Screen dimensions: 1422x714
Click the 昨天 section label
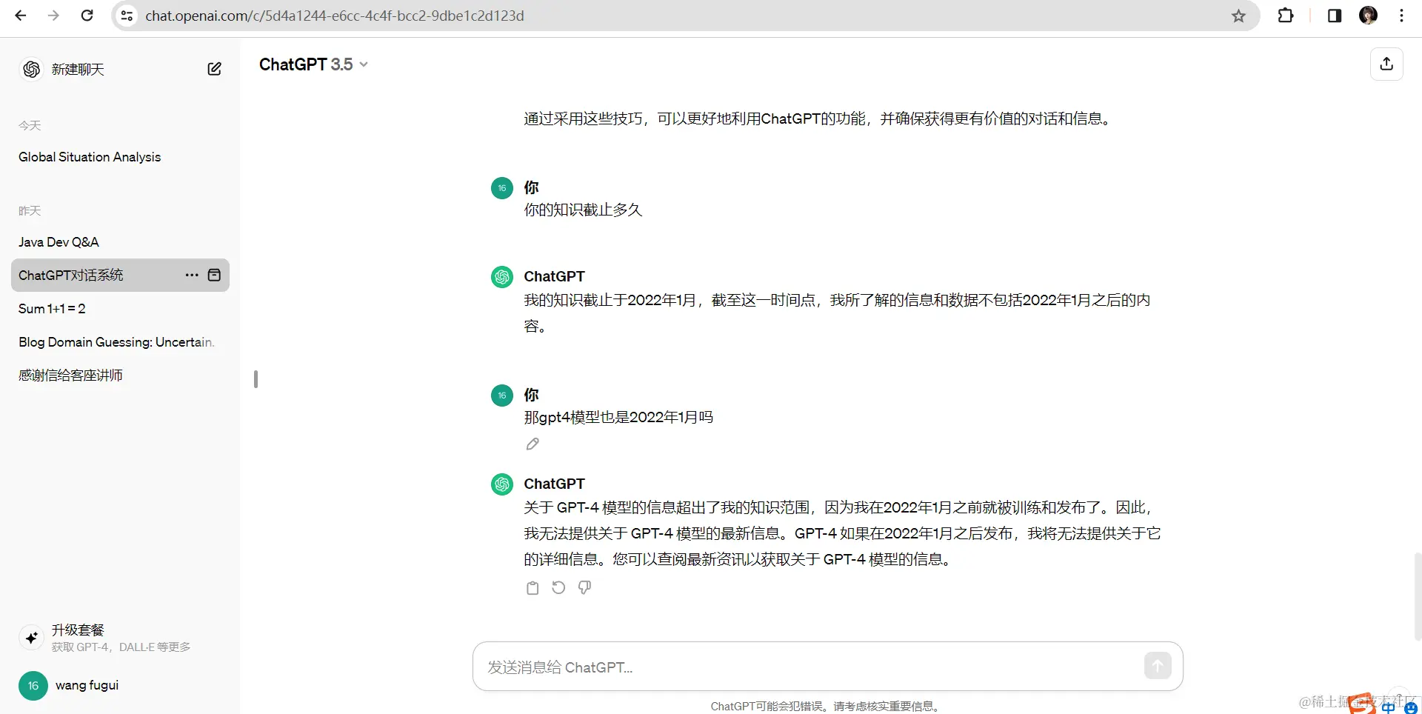click(x=30, y=211)
